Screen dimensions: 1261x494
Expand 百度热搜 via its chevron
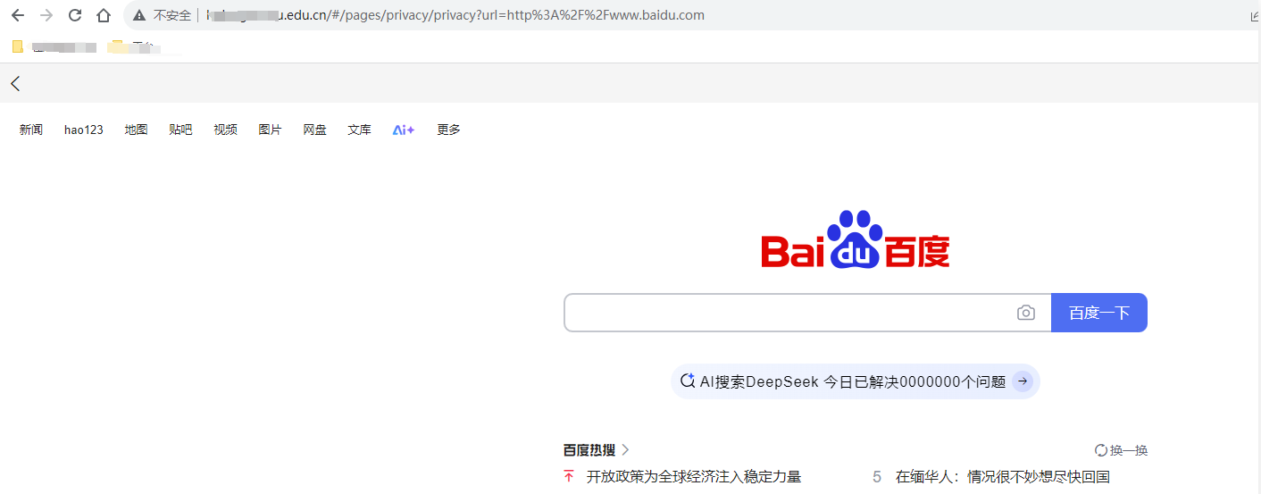tap(626, 449)
